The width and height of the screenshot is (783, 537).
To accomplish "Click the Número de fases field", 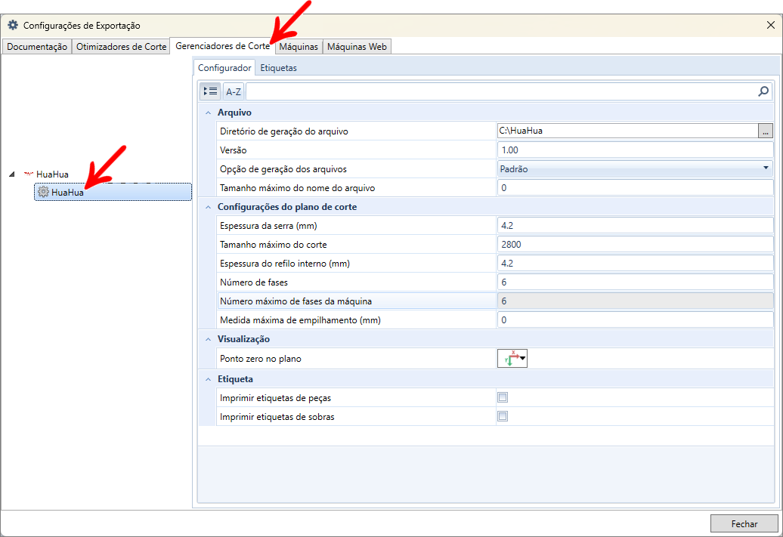I will (635, 282).
